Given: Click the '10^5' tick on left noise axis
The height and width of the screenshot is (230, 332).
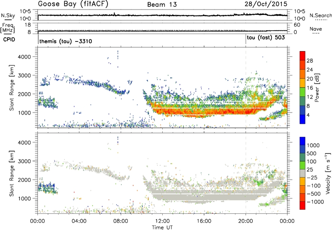Looking at the screenshot, I should (x=25, y=11).
